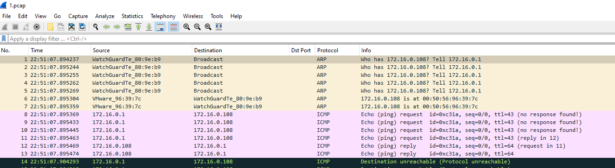
Task: Sort by the No. column header
Action: tap(14, 50)
